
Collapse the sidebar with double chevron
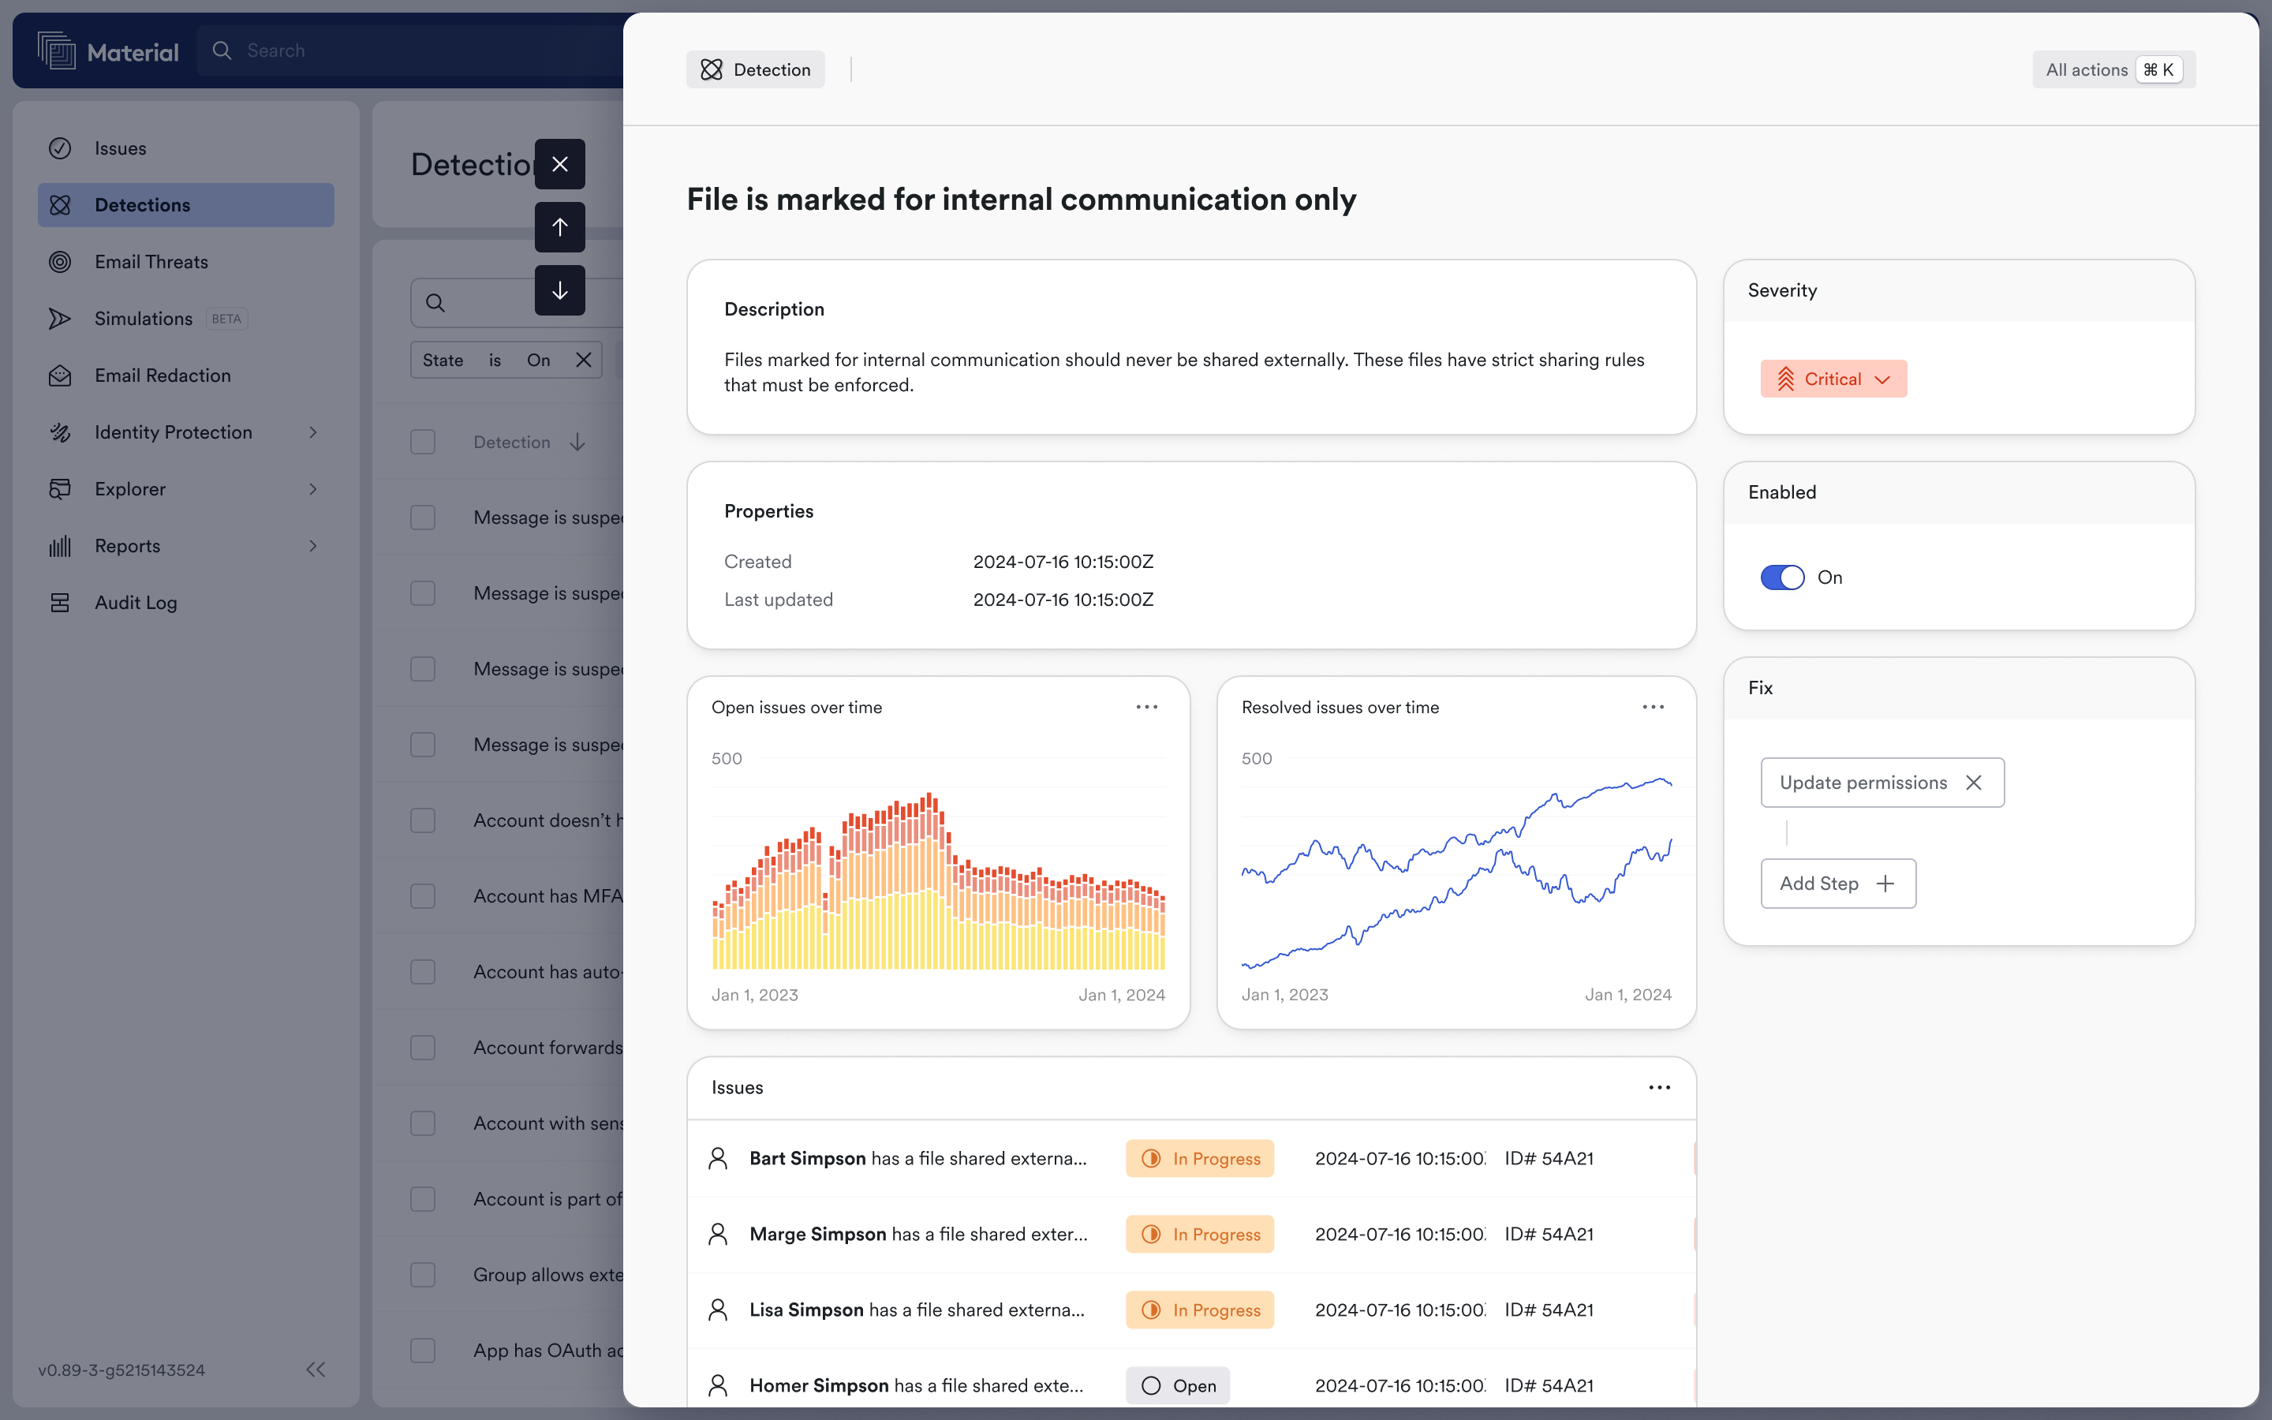click(316, 1370)
